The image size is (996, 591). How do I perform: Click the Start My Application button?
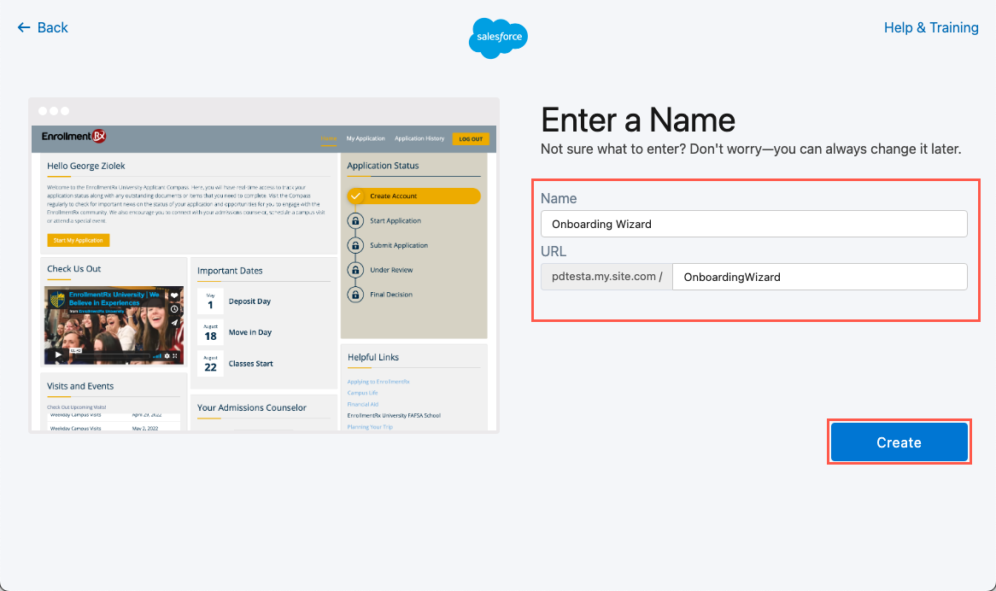[x=79, y=241]
